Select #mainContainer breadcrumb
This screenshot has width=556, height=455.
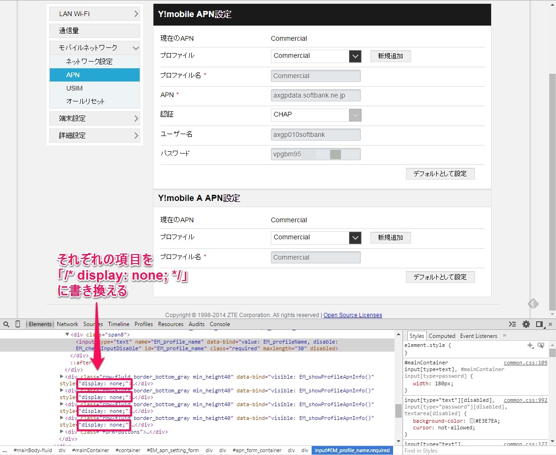(90, 450)
